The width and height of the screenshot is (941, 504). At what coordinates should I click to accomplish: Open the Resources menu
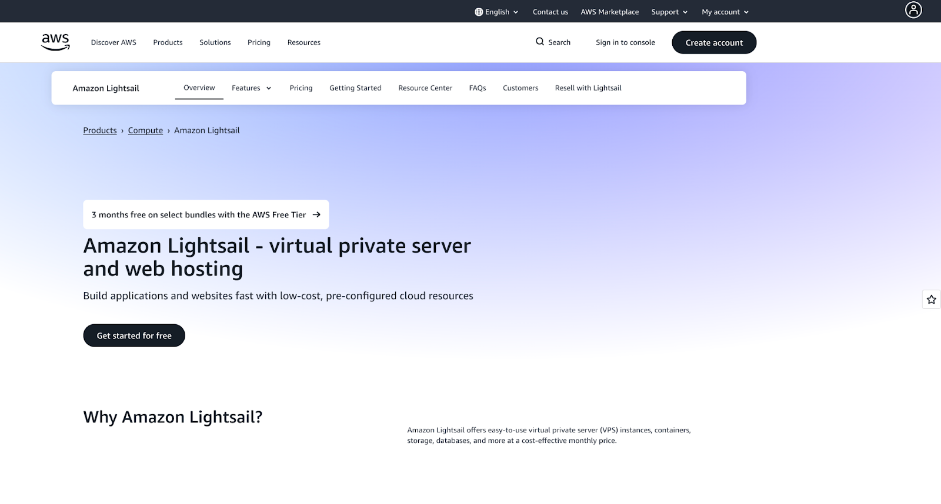click(x=304, y=42)
